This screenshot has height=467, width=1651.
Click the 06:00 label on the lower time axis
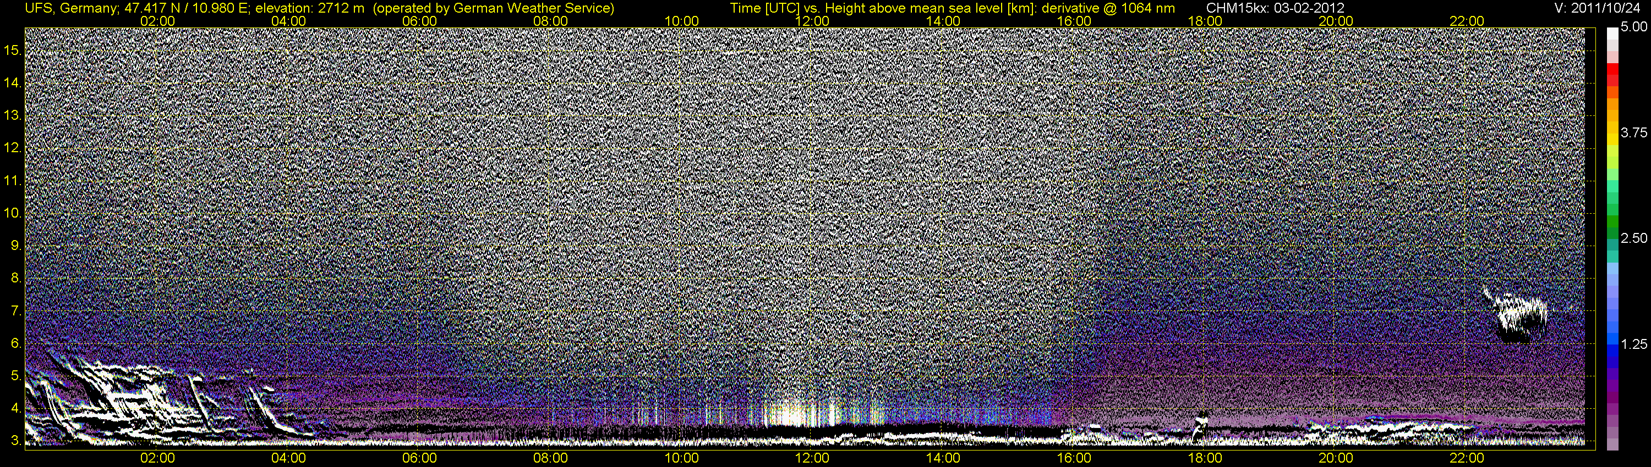point(420,458)
